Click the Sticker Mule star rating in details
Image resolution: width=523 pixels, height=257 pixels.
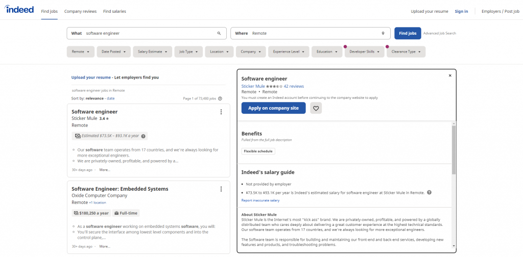[274, 86]
